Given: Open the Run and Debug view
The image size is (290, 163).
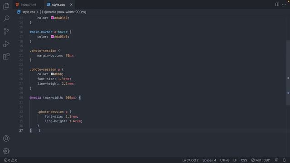Looking at the screenshot, I should point(6,44).
